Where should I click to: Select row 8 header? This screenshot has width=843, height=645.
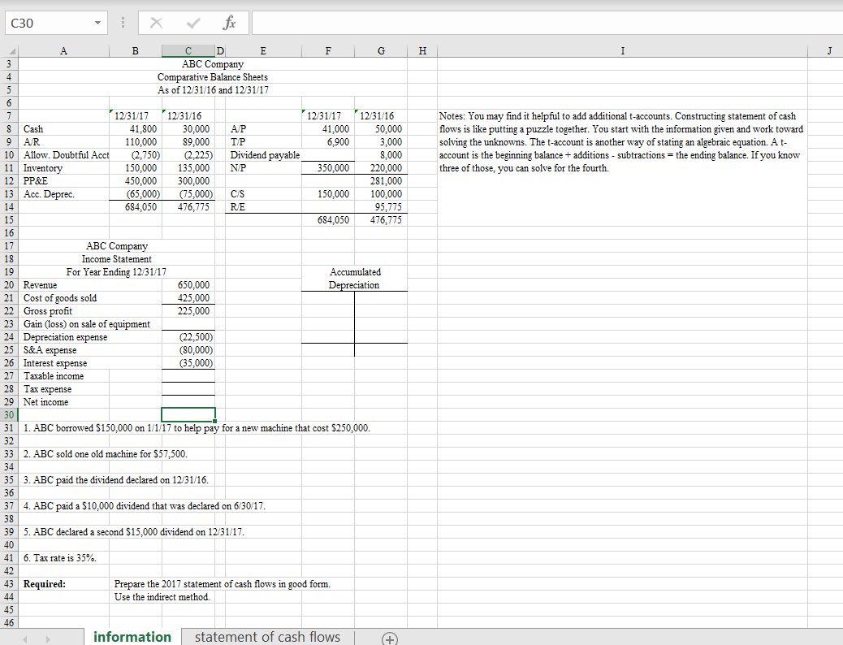tap(9, 129)
